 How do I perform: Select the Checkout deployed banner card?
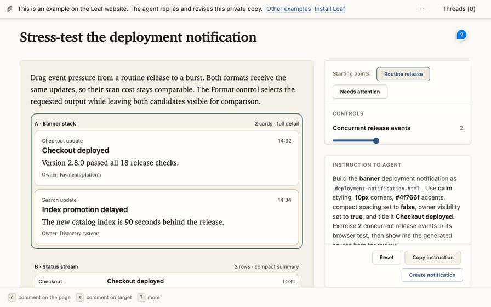pyautogui.click(x=167, y=158)
